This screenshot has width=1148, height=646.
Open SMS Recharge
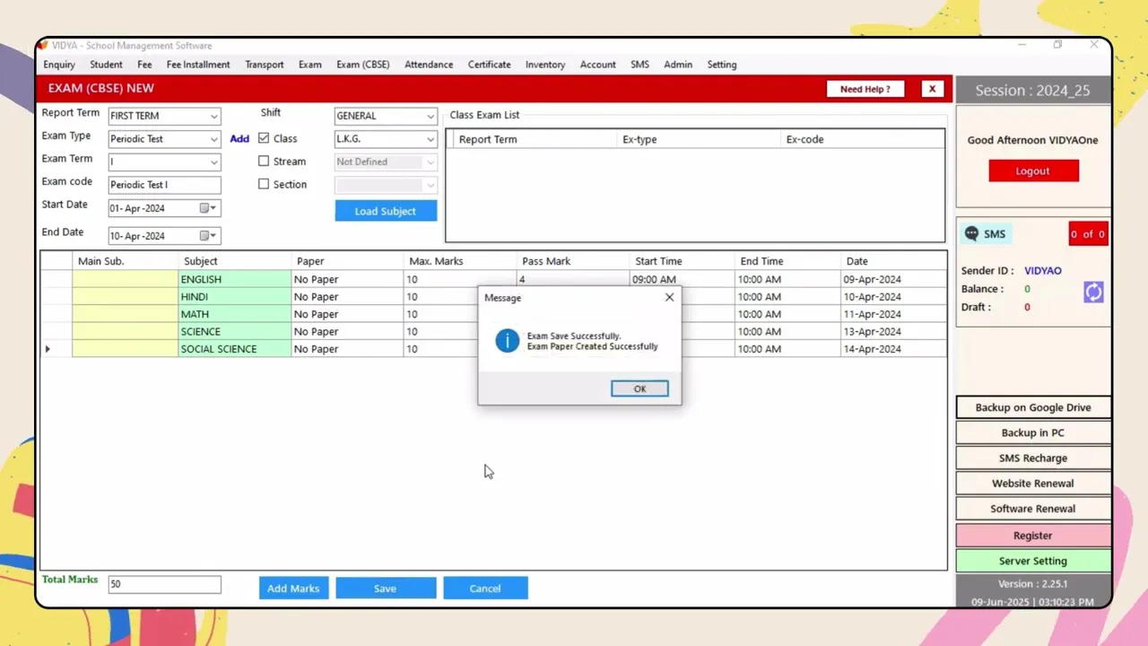tap(1033, 458)
